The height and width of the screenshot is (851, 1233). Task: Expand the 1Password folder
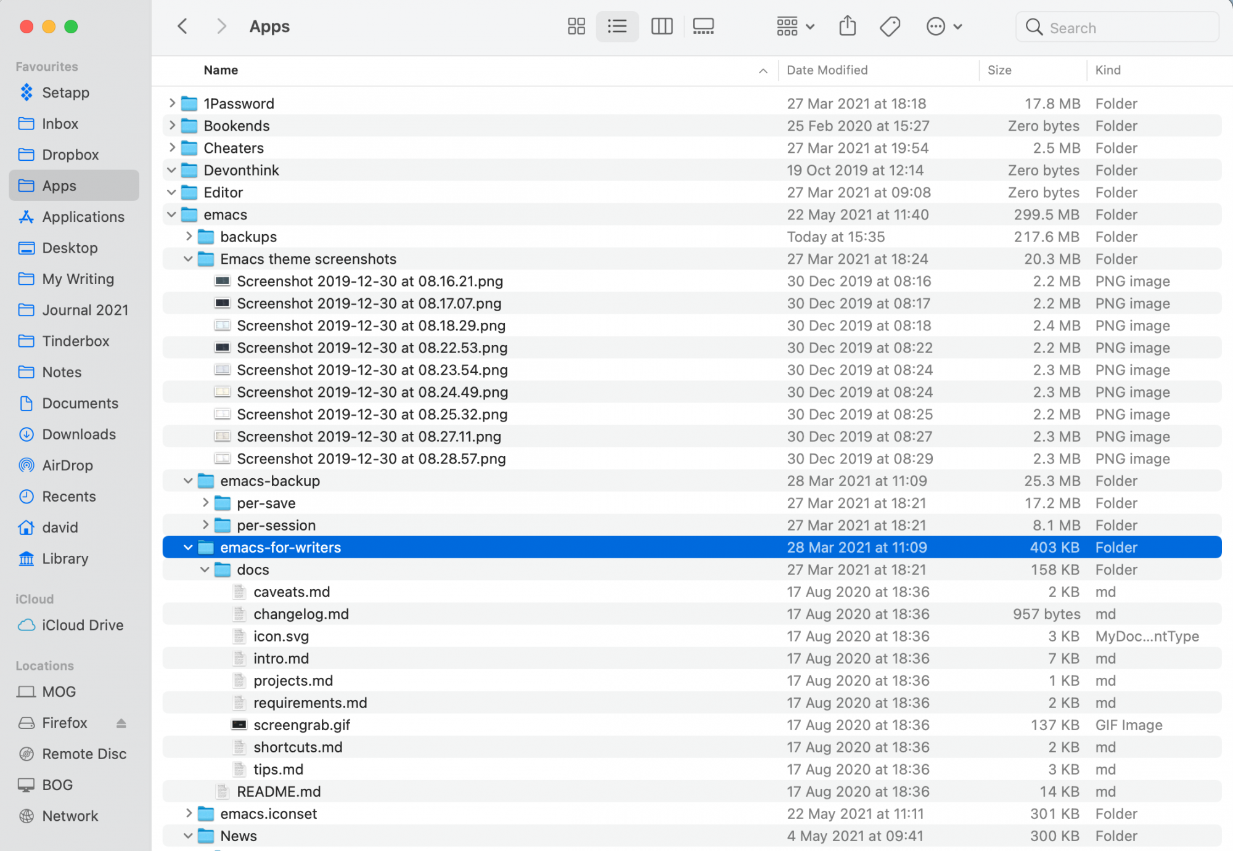172,103
